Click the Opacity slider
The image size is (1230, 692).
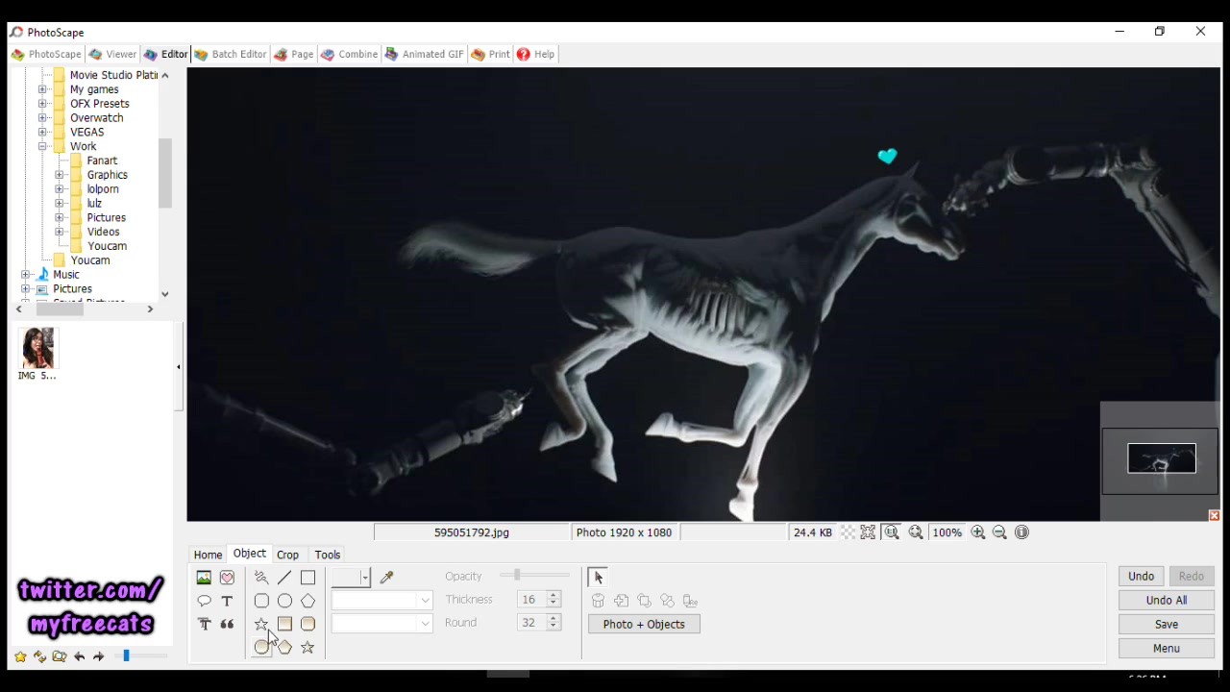point(517,576)
